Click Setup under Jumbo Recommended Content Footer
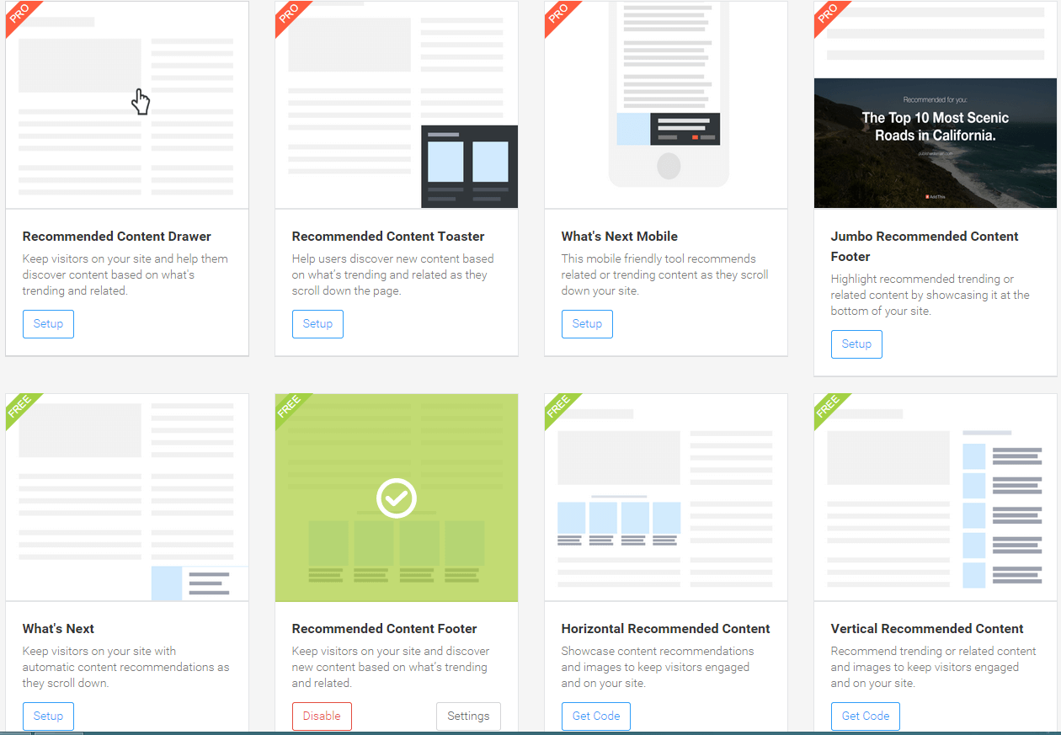 [x=856, y=344]
